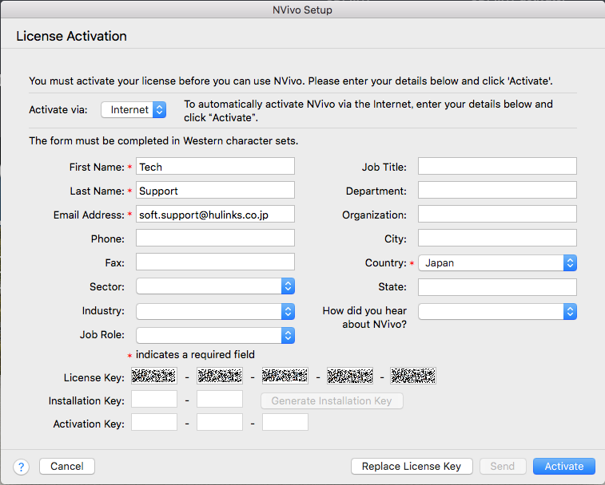
Task: Click the second Installation Key field
Action: [x=220, y=399]
